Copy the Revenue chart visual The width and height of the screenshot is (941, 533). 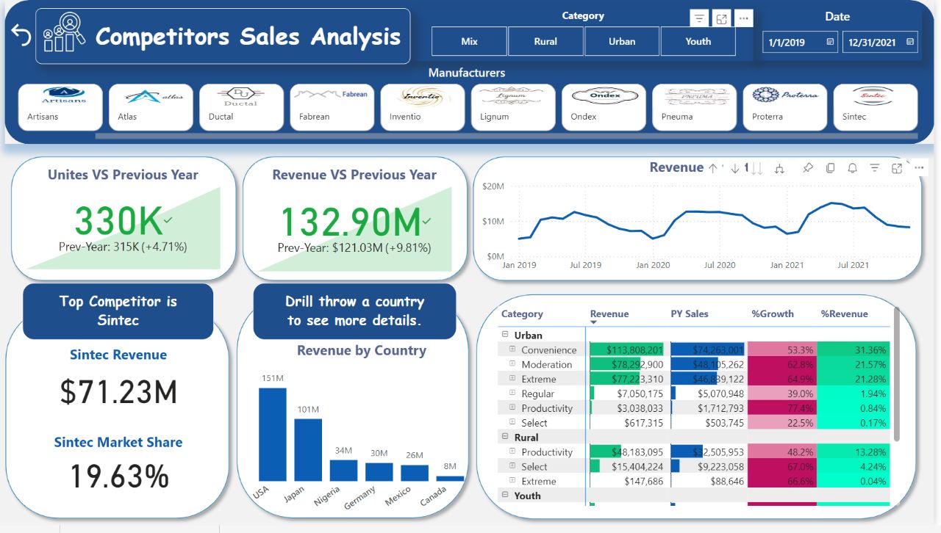click(830, 168)
